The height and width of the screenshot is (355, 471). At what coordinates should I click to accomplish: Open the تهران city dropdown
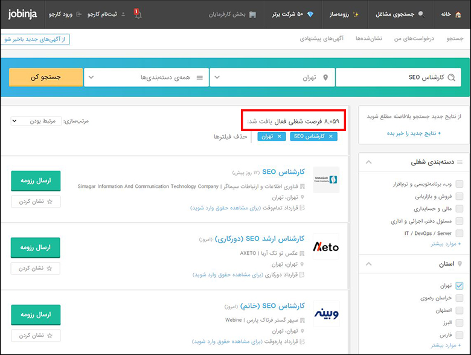[272, 77]
